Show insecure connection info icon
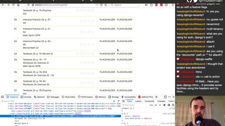Screen dimensions: 225x126 33,5
